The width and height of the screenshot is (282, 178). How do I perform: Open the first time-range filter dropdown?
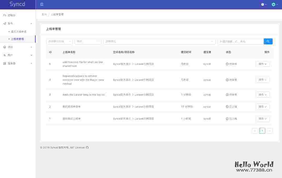point(59,41)
